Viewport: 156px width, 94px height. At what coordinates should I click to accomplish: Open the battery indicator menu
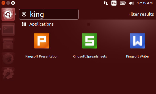coord(123,3)
